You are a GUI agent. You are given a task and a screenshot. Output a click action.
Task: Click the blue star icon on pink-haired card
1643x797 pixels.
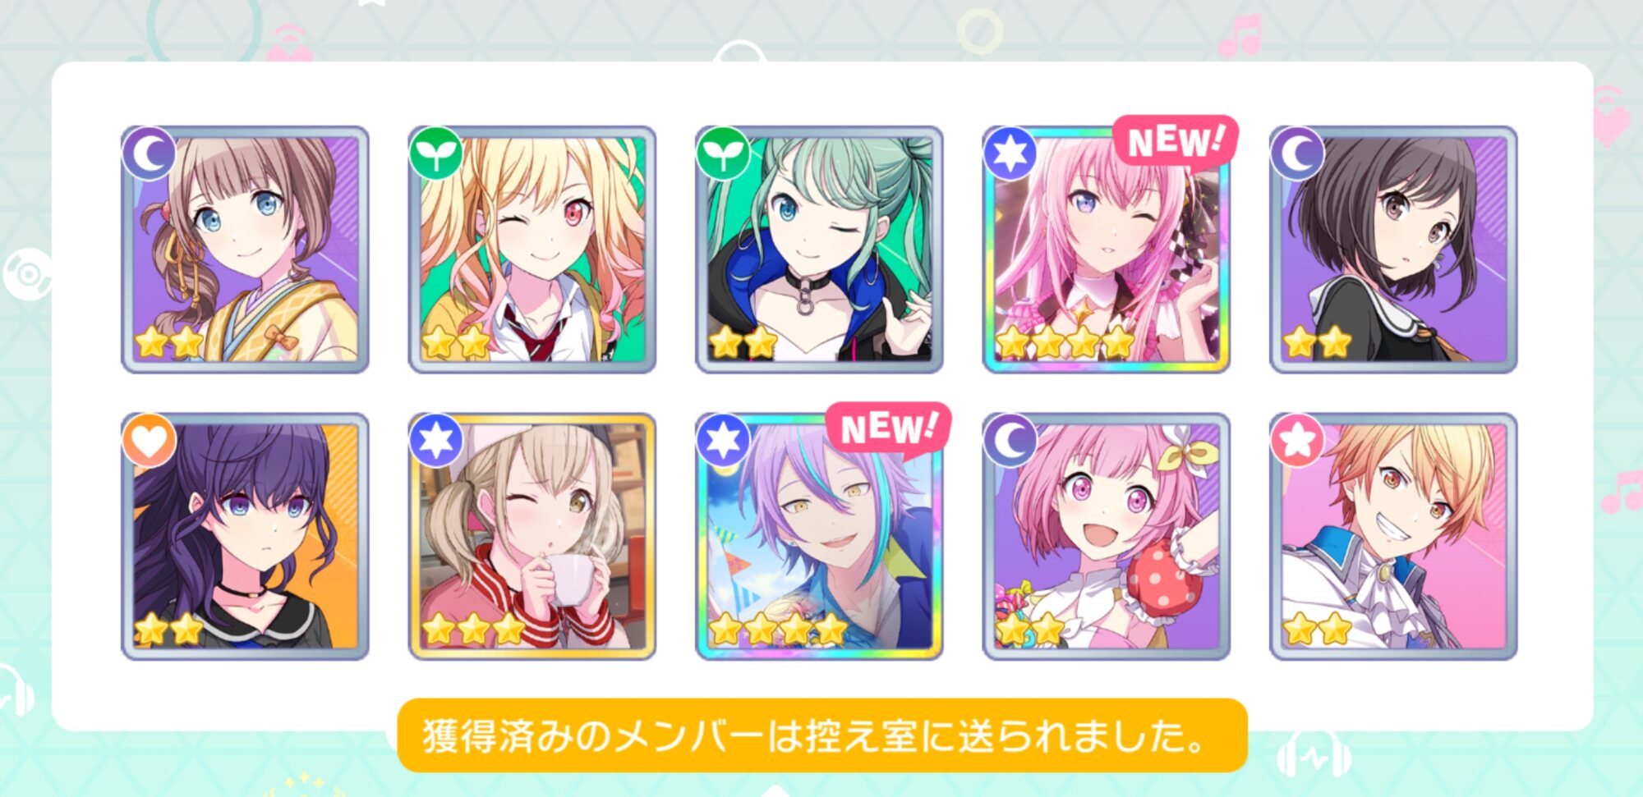1010,153
